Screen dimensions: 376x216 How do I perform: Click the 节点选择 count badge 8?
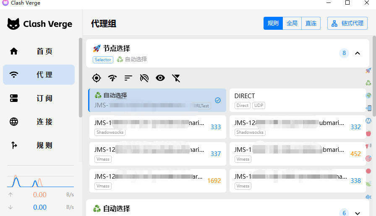(344, 53)
